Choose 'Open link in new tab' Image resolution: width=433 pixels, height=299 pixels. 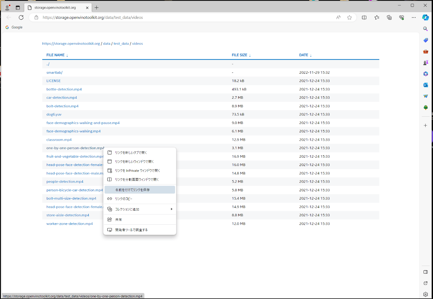point(140,152)
